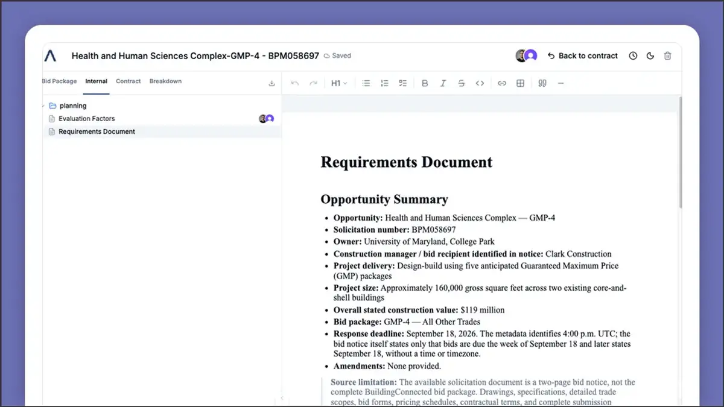This screenshot has height=407, width=724.
Task: Click the Bid package GMP-4 line
Action: click(x=407, y=322)
